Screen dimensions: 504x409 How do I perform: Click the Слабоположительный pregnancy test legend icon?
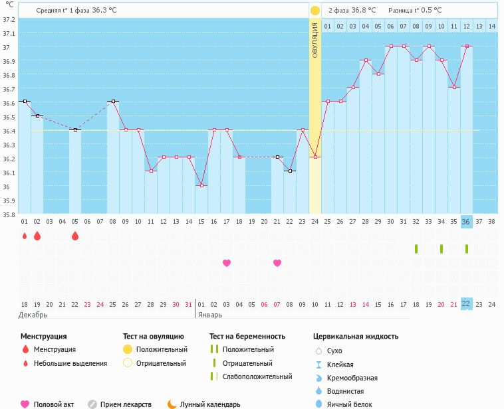214,376
